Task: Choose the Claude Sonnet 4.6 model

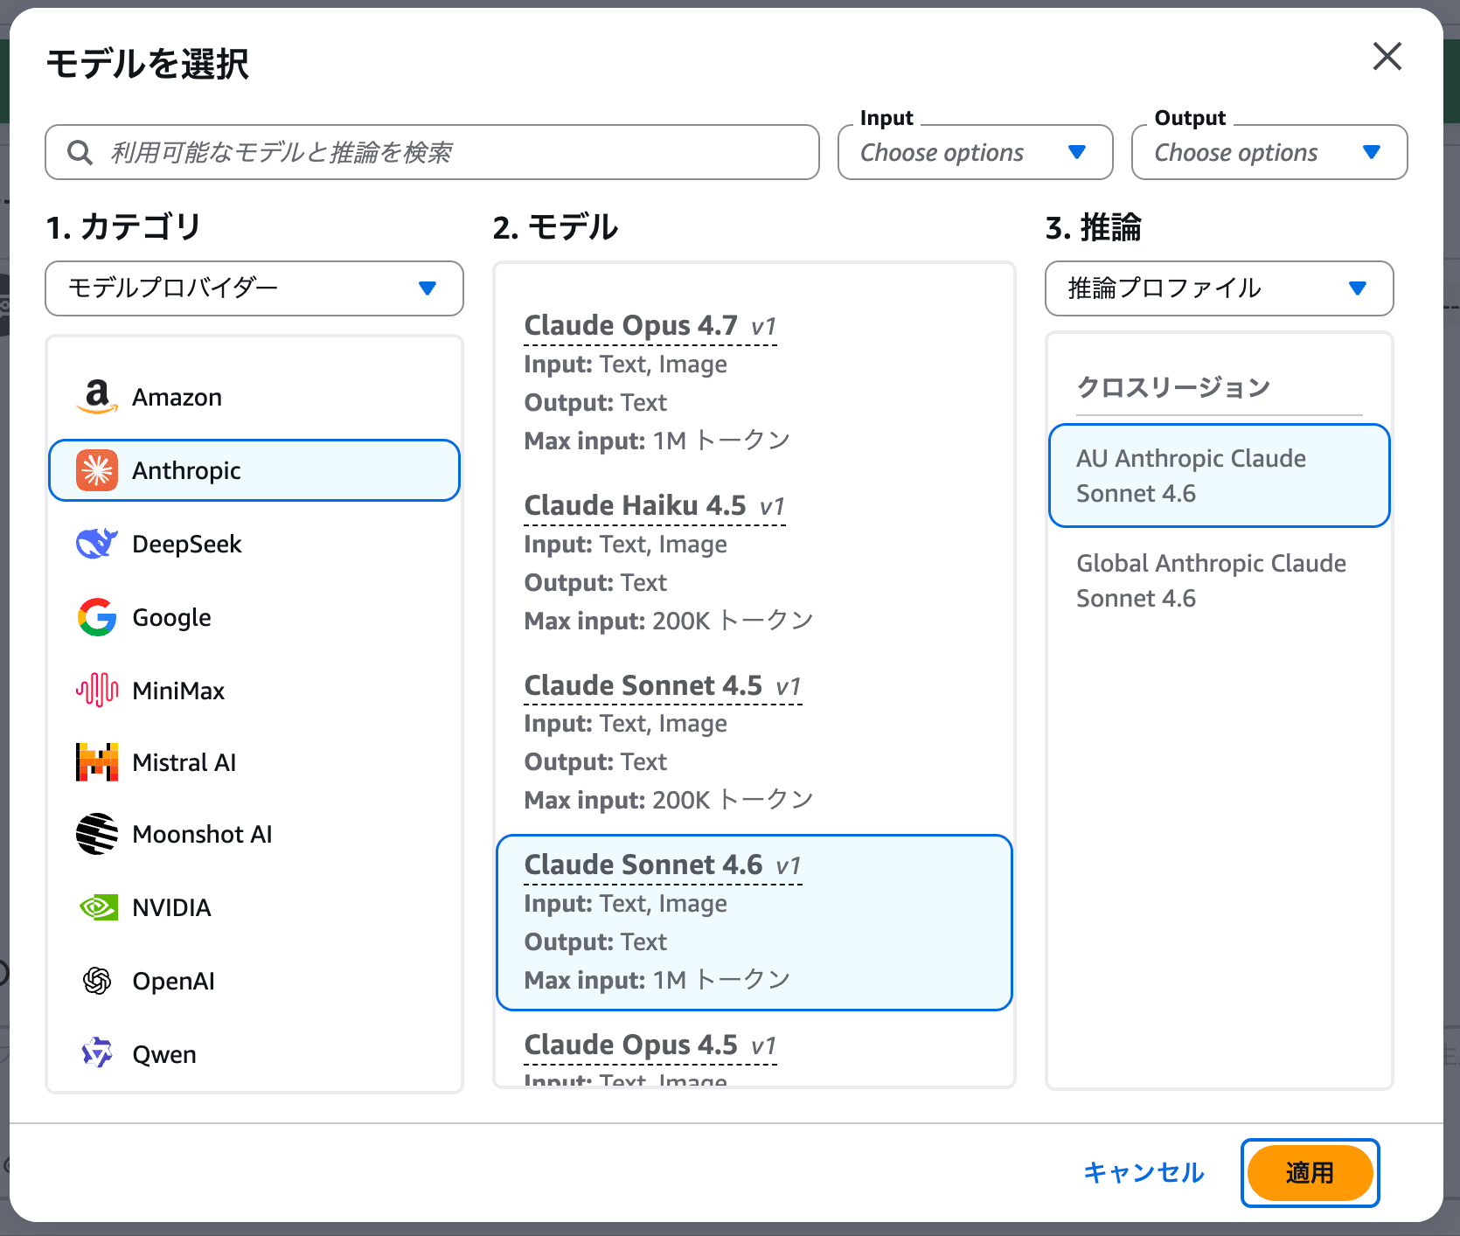Action: tap(754, 922)
